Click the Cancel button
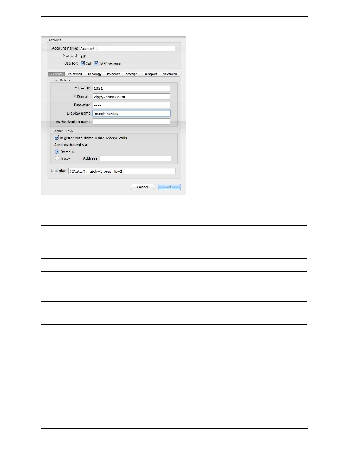Image resolution: width=348 pixels, height=451 pixels. pos(142,187)
